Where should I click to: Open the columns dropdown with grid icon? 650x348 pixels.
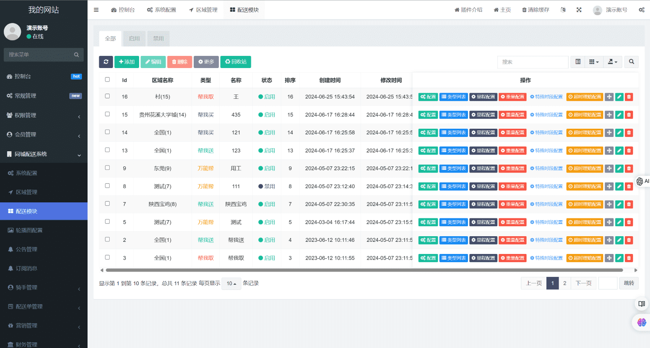point(594,62)
